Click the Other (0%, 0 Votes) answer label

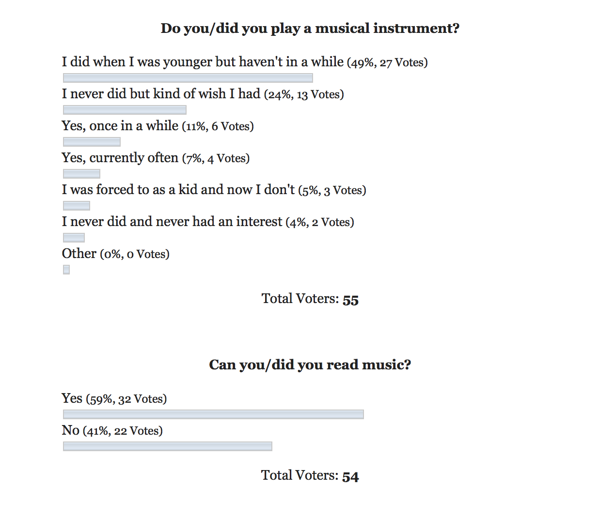coord(116,254)
